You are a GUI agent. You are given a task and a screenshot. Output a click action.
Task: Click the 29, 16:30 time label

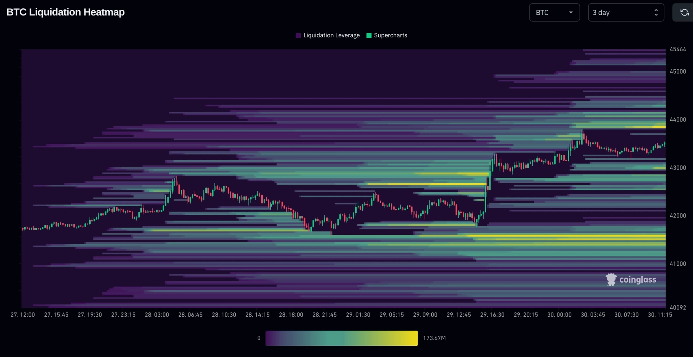(493, 315)
